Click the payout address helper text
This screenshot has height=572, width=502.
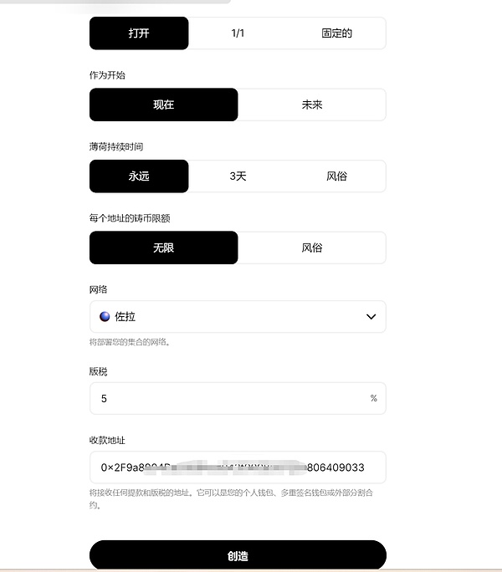231,498
